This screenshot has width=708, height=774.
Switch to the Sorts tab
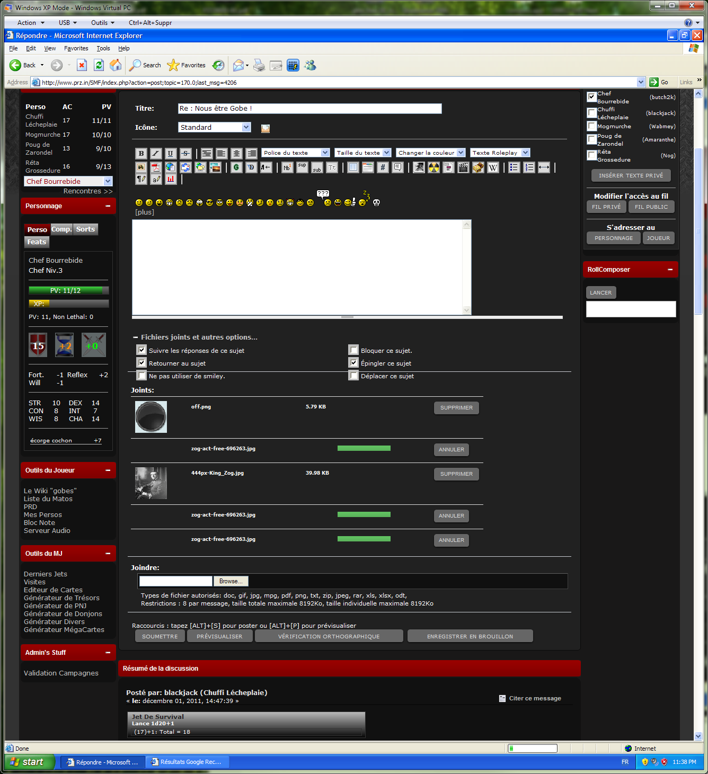[85, 229]
